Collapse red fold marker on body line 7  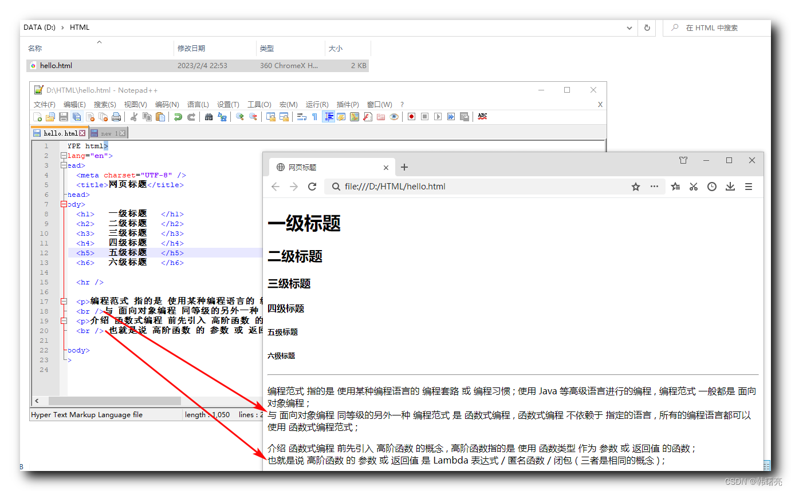click(x=64, y=204)
